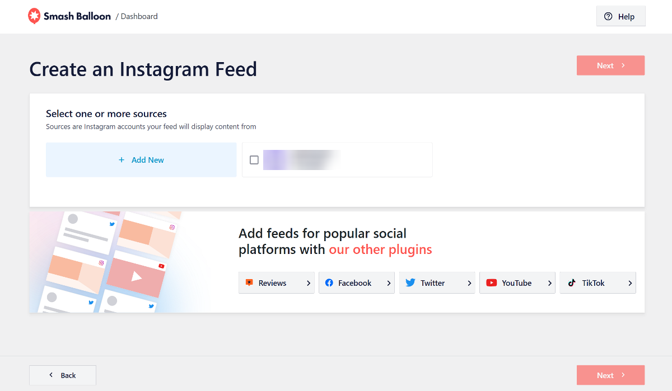Open the Twitter plugin chevron
The height and width of the screenshot is (391, 672).
point(469,283)
